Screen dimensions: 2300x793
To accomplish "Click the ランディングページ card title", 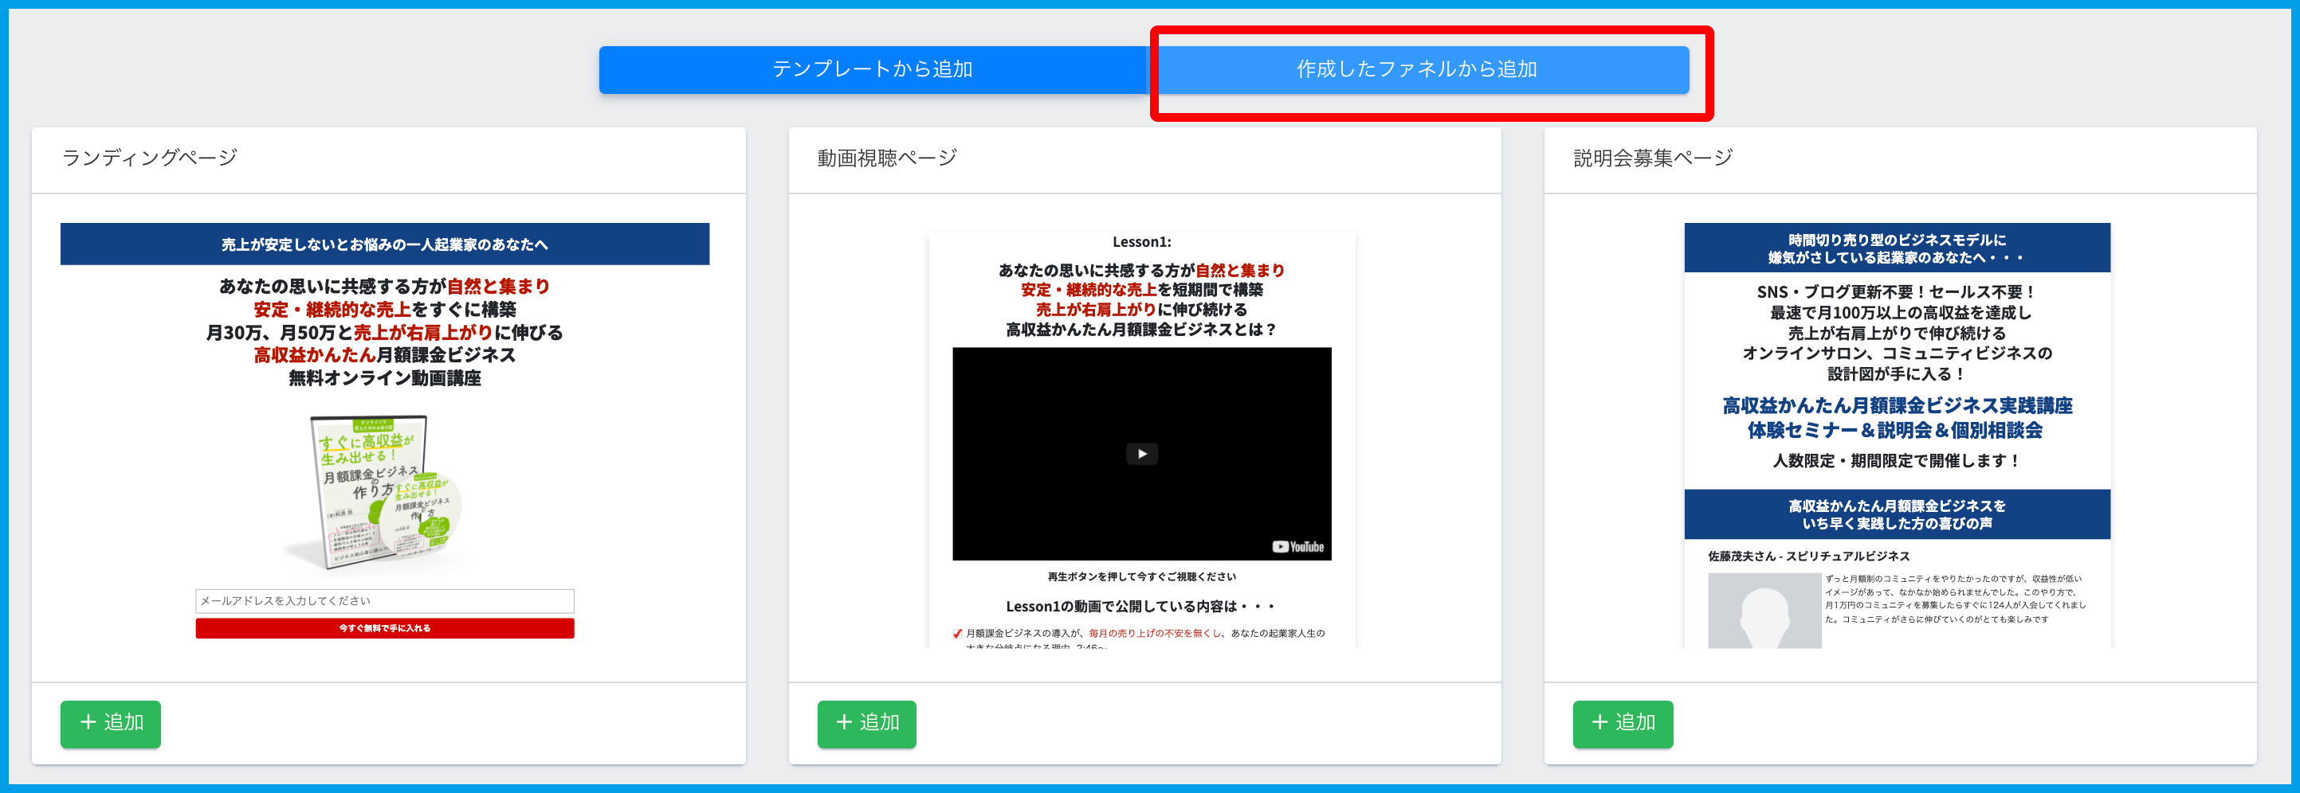I will [x=150, y=158].
